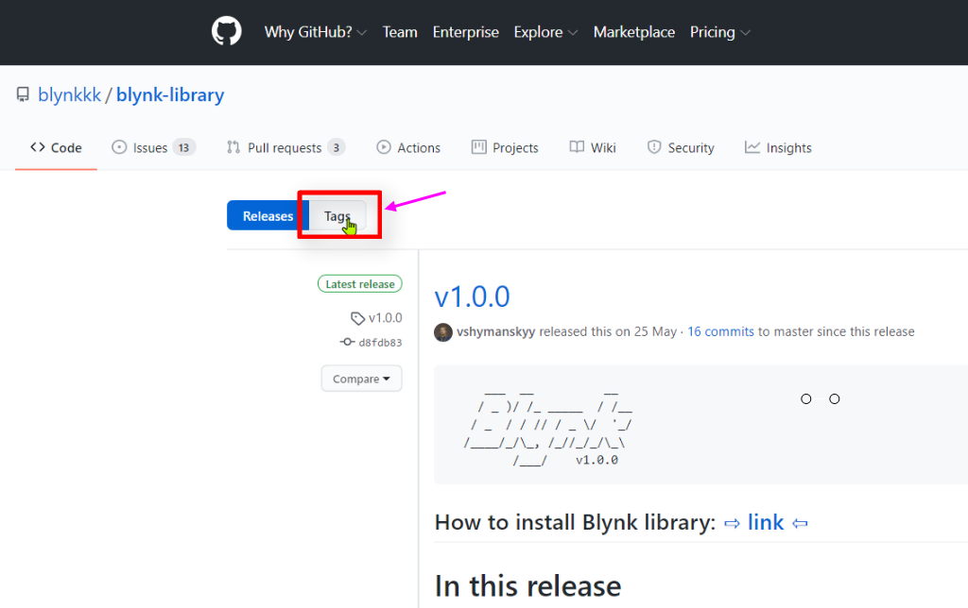Image resolution: width=968 pixels, height=608 pixels.
Task: Open the Projects tab
Action: pos(505,148)
